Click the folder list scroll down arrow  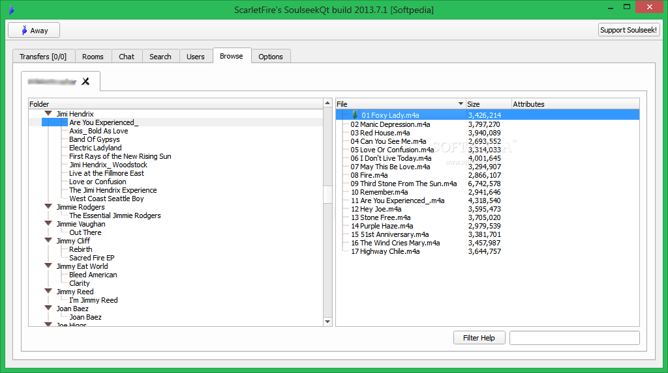[327, 322]
